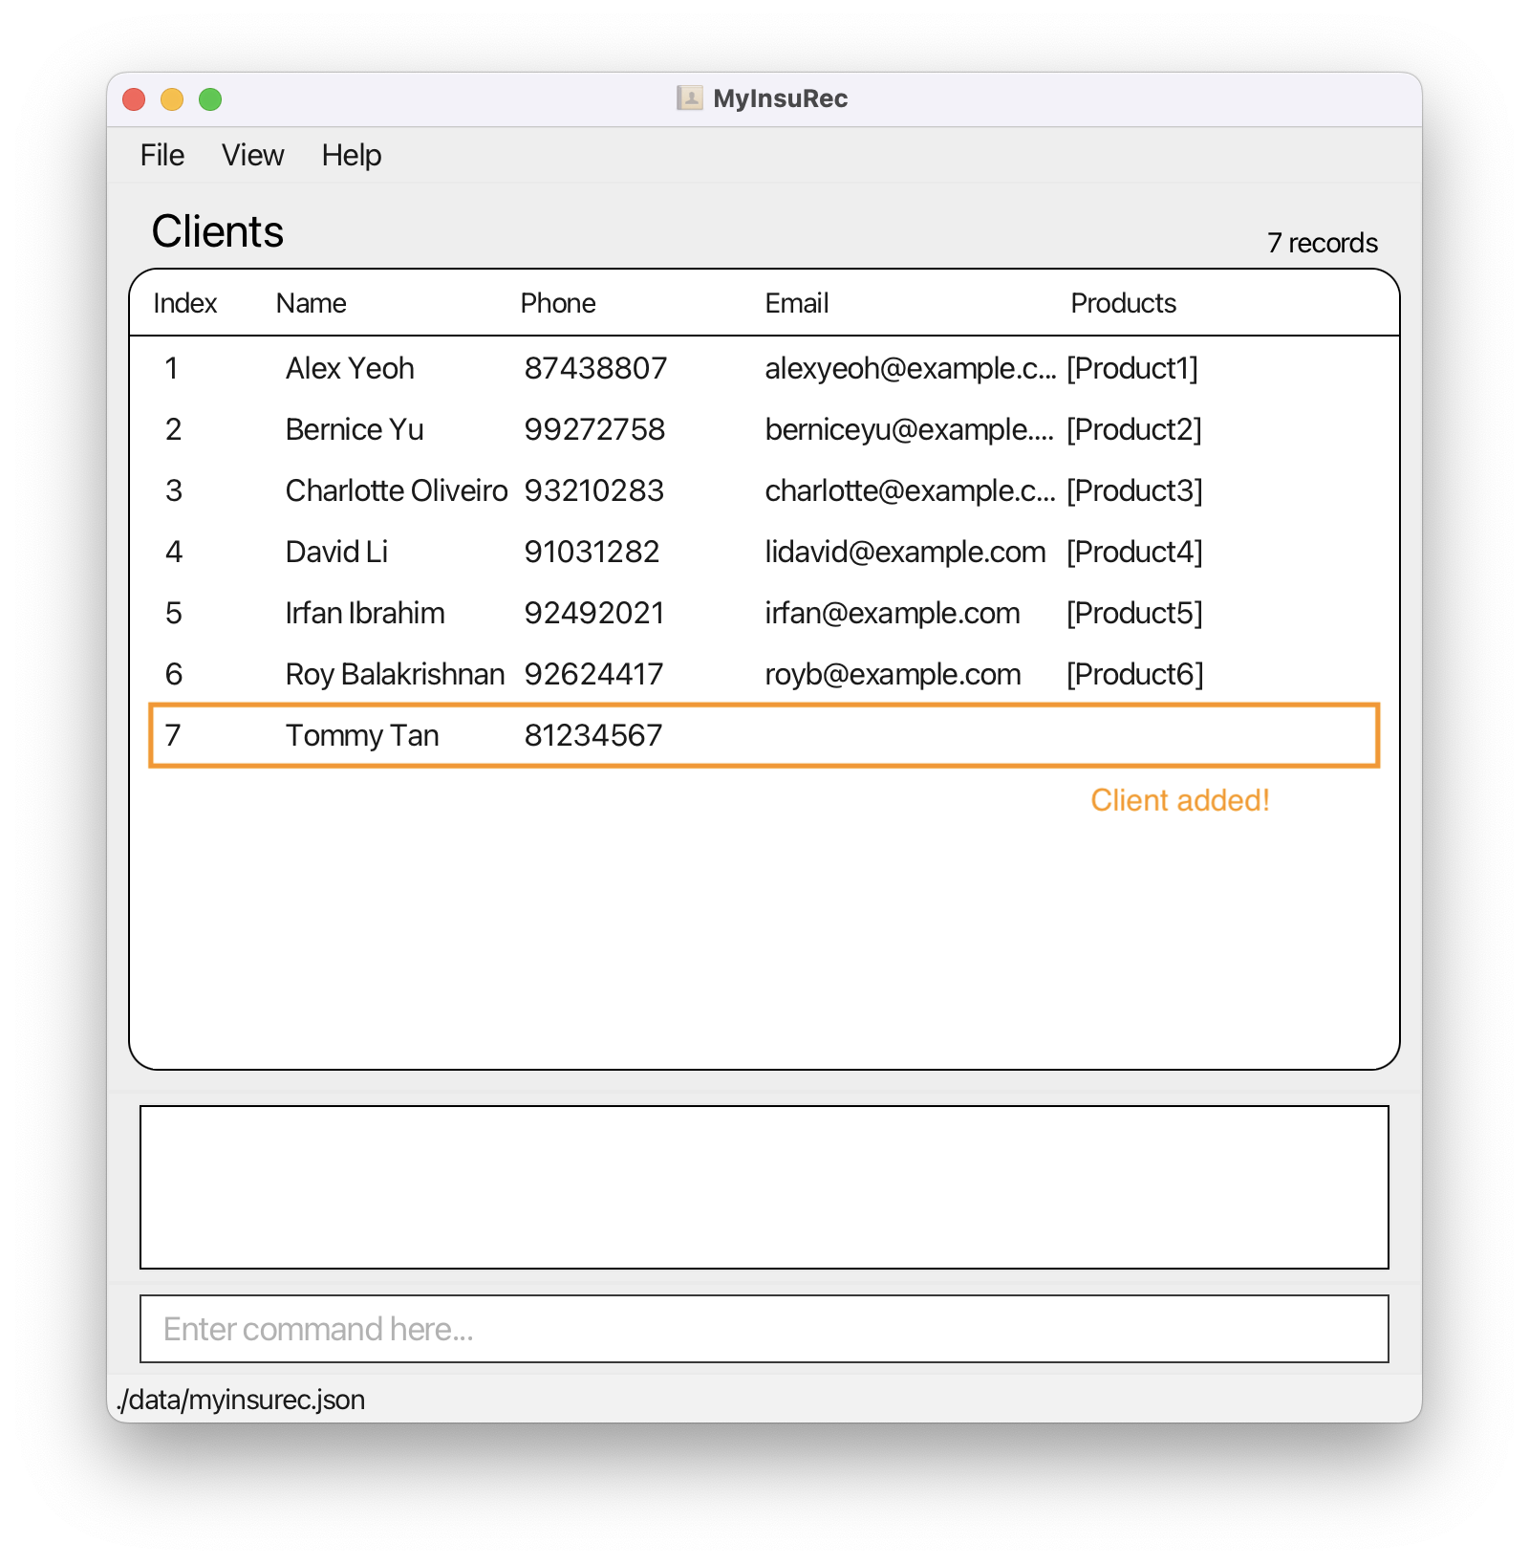The image size is (1529, 1564).
Task: Select the Alex Yeoh client name
Action: [x=350, y=368]
